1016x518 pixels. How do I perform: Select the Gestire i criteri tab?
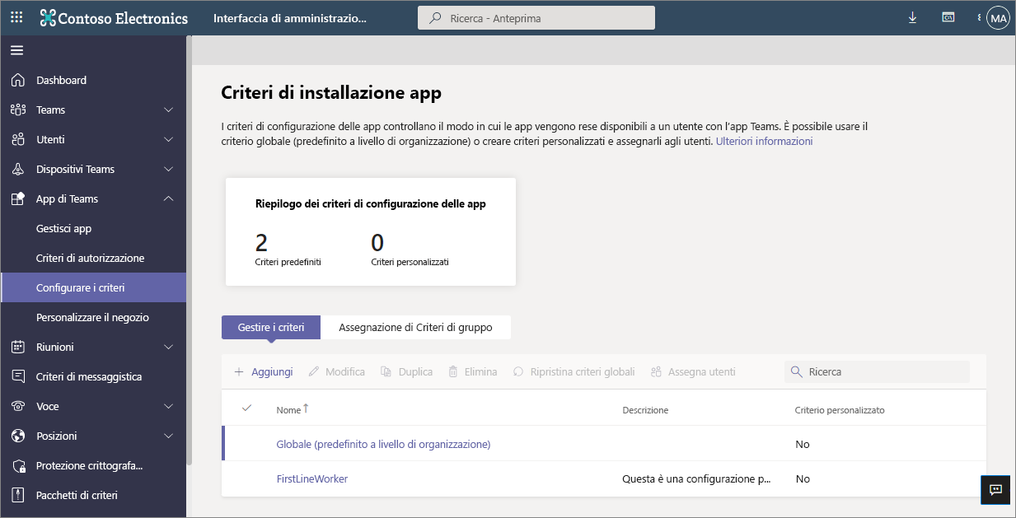(271, 327)
